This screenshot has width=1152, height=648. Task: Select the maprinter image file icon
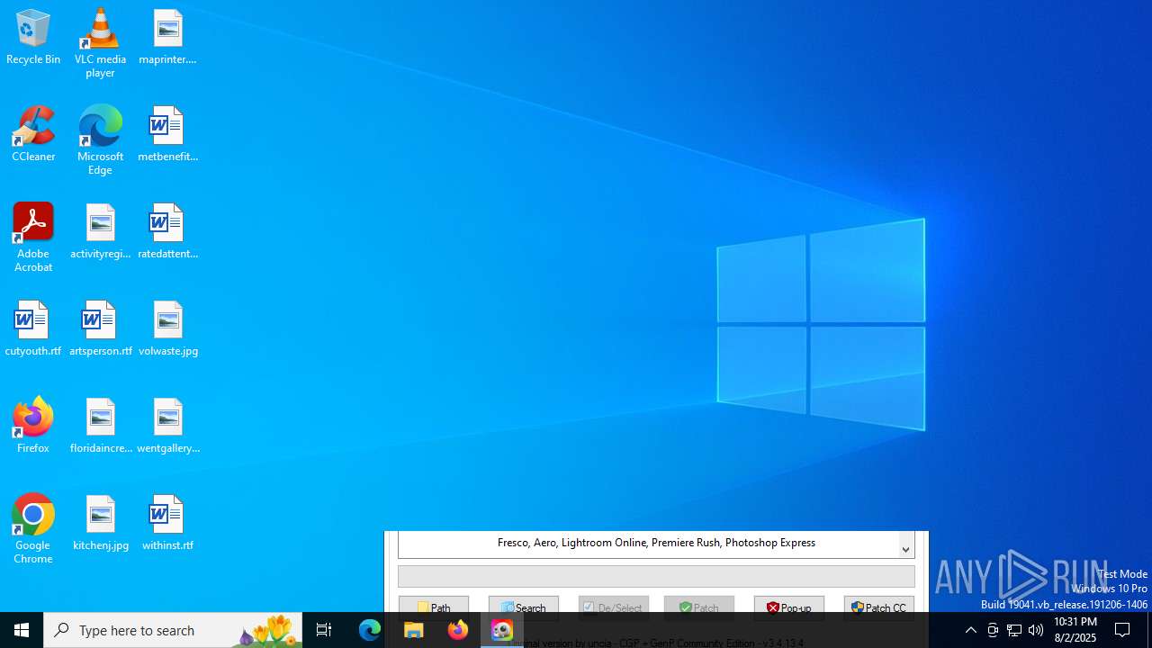point(167,38)
